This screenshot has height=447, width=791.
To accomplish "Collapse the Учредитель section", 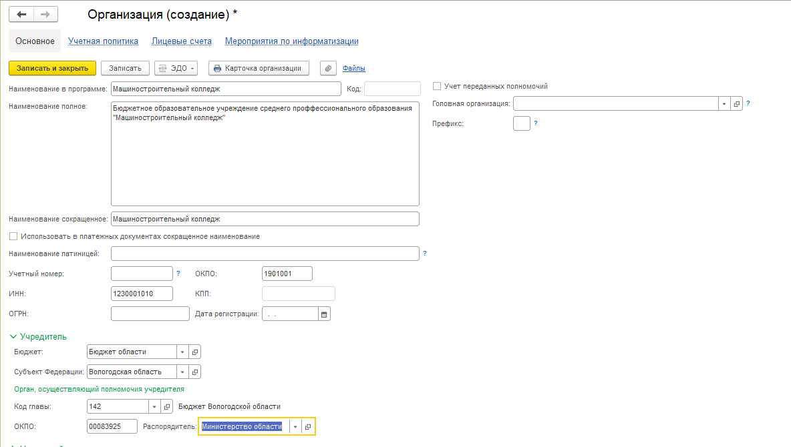I will [x=13, y=337].
